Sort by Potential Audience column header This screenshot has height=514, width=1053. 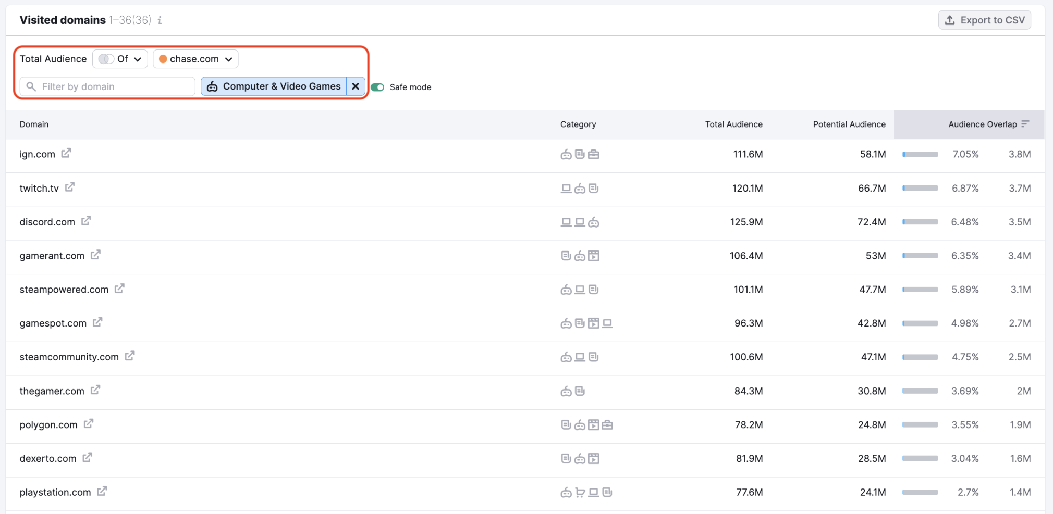click(x=849, y=124)
